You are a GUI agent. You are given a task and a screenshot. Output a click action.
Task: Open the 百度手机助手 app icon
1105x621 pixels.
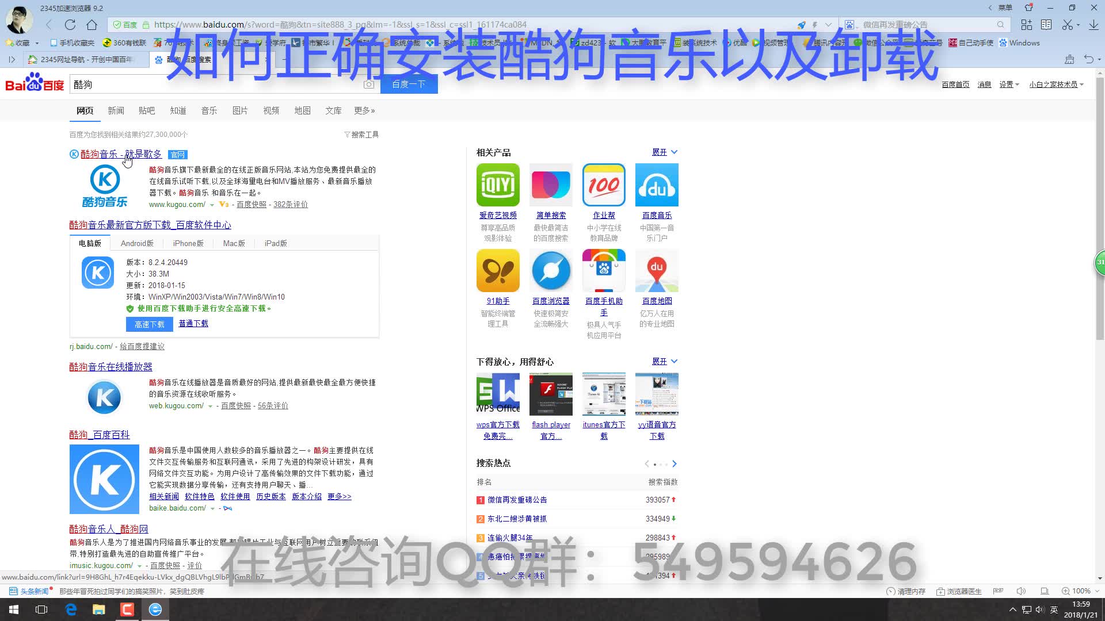click(604, 270)
